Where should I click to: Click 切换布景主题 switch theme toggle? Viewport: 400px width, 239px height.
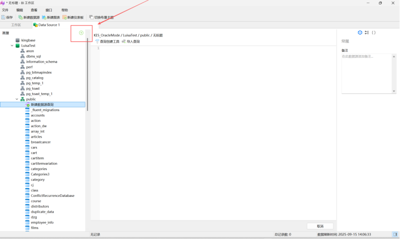coord(101,17)
